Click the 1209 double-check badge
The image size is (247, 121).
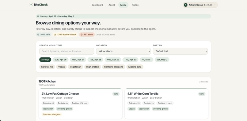[65, 35]
